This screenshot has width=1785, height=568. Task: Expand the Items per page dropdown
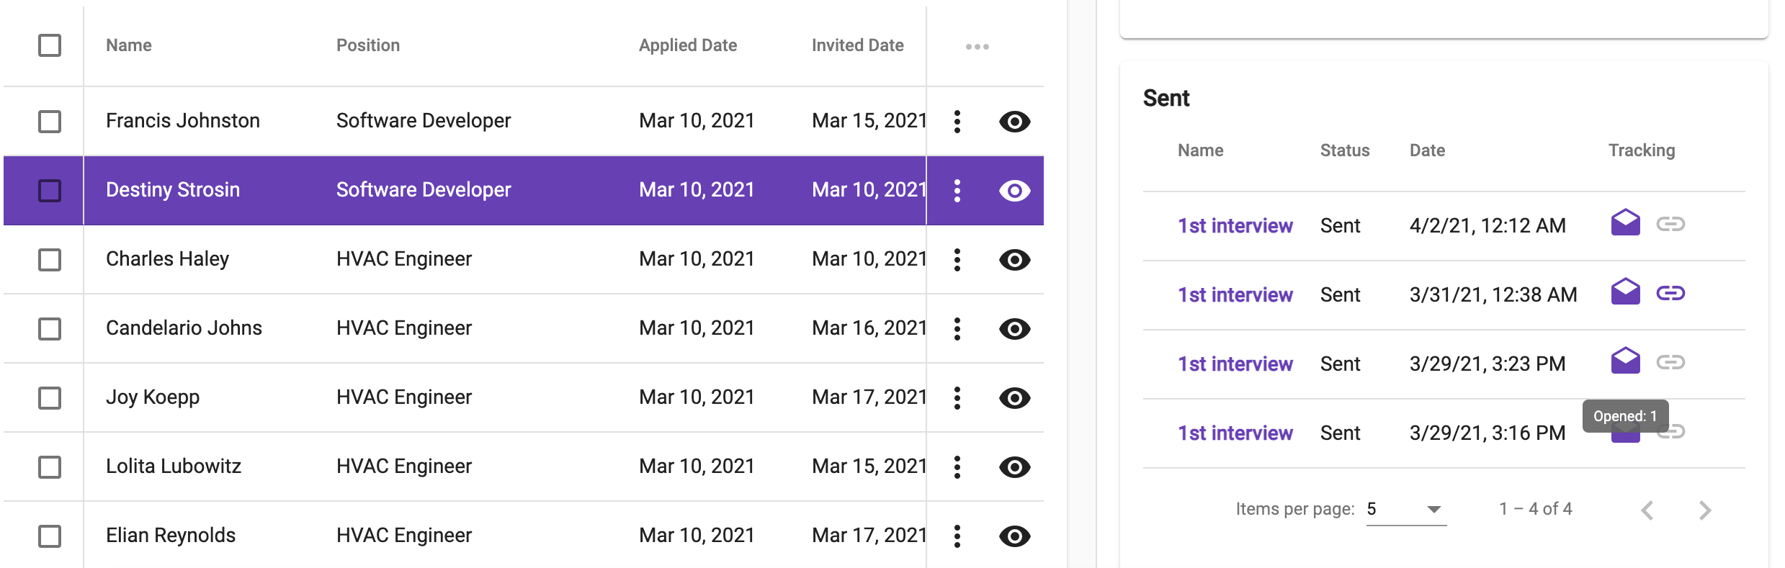coord(1405,509)
